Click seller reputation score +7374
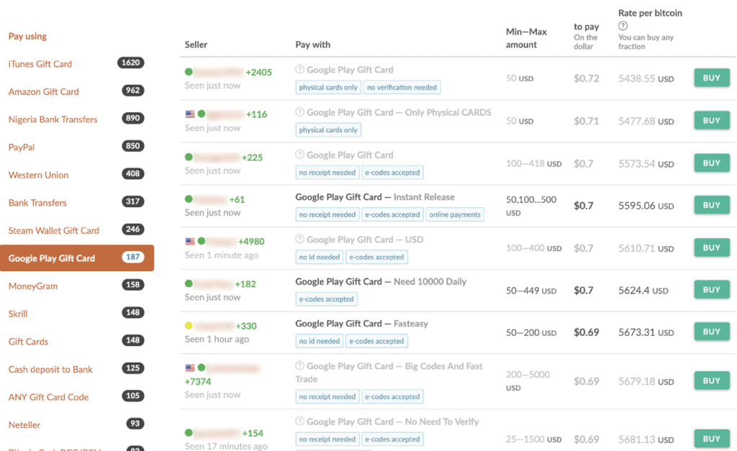Screen dimensions: 737x451 coord(198,381)
